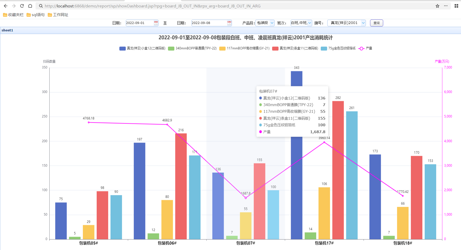Screen dimensions: 461x250
Task: Click the 真龙(祥云)小盒12 blue legend swatch
Action: point(122,49)
